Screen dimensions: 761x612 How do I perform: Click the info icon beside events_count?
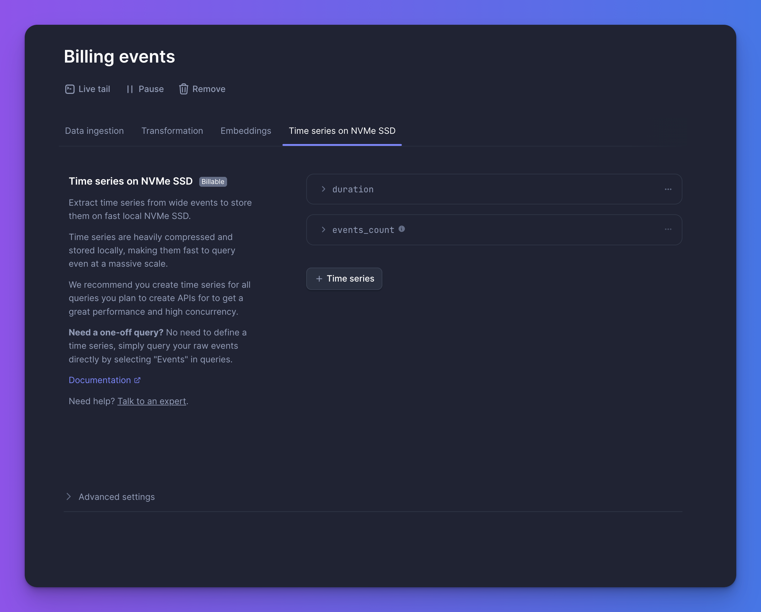pyautogui.click(x=402, y=229)
